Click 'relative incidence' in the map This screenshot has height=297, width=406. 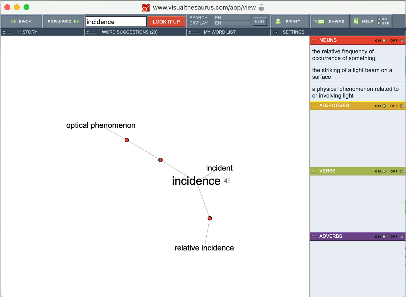tap(204, 248)
